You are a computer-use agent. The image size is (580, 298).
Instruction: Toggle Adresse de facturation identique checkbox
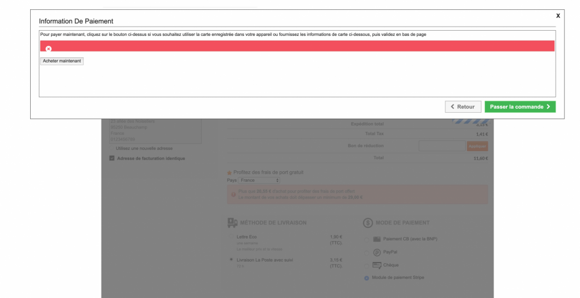pyautogui.click(x=112, y=158)
